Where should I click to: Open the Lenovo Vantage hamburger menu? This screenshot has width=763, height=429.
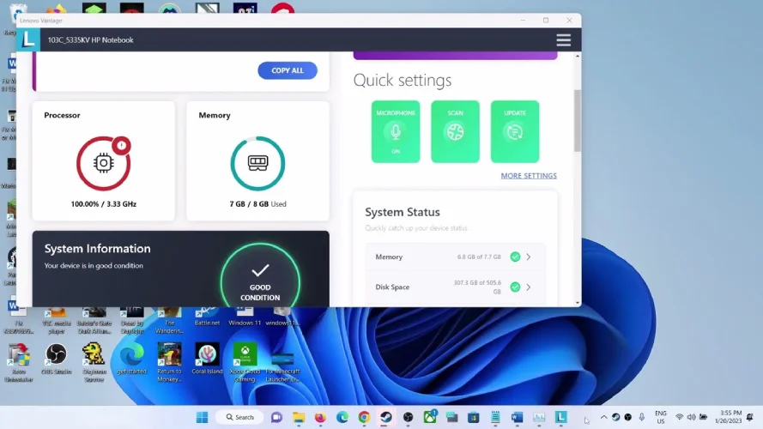tap(563, 40)
